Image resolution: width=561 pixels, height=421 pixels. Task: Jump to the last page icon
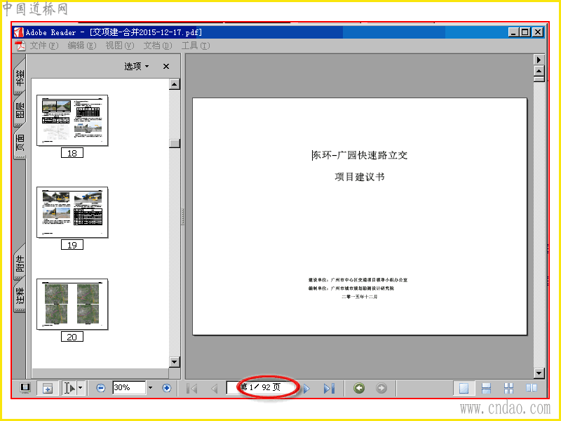point(329,389)
